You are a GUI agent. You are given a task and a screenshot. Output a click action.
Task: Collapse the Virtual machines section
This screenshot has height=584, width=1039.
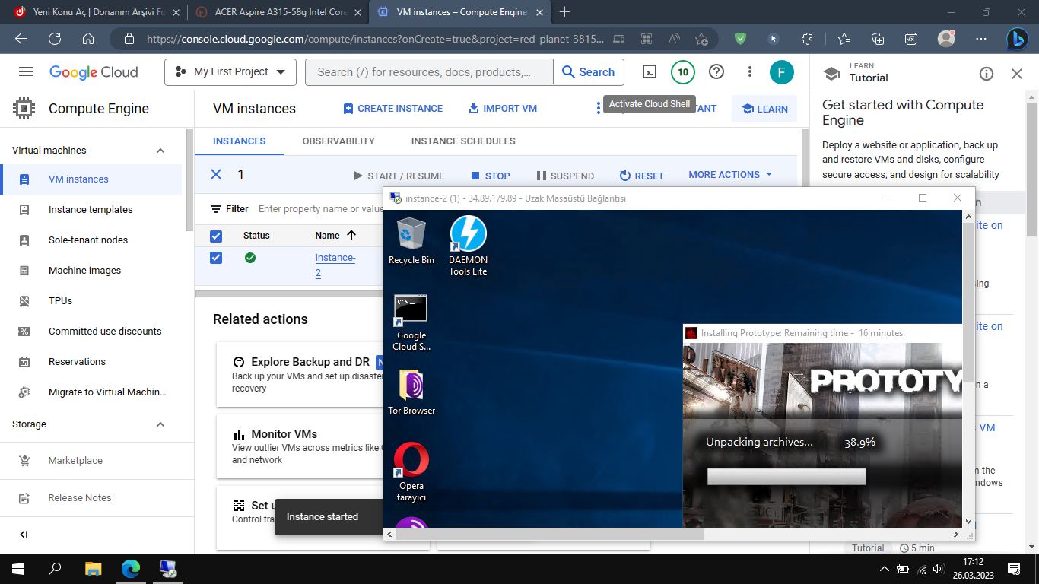(160, 151)
